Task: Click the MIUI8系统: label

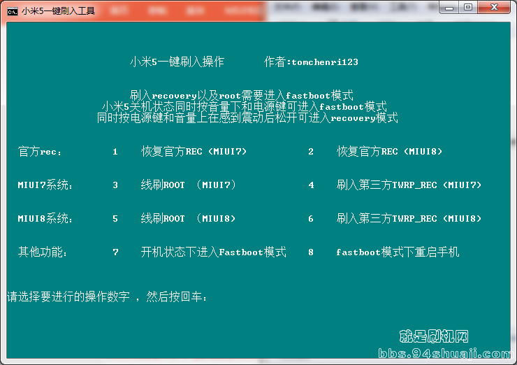Action: 45,218
